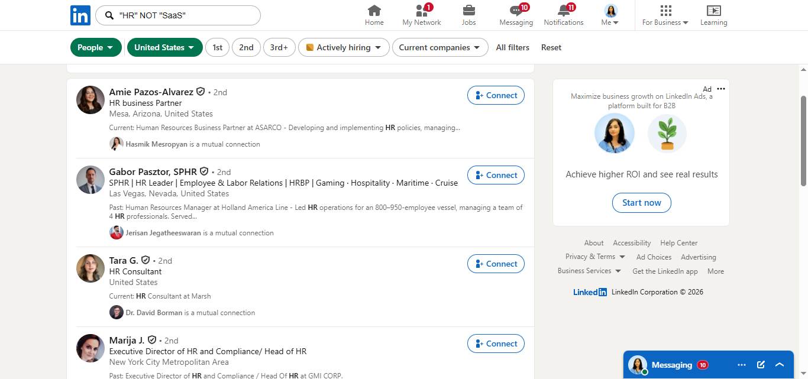Click the verification badge next to Amie Pazos-Alvarez

pos(201,92)
